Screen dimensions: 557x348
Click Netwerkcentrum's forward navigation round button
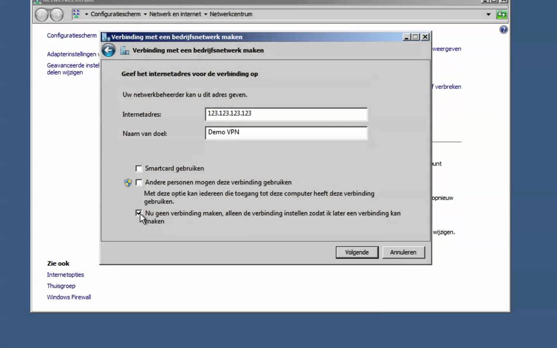[x=57, y=14]
